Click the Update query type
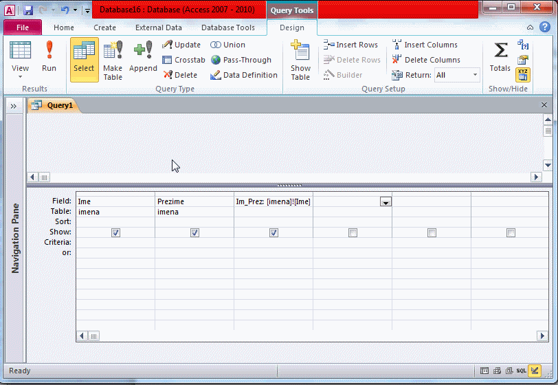The width and height of the screenshot is (558, 385). 182,45
